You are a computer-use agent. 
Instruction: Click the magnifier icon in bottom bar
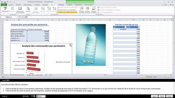pyautogui.click(x=32, y=96)
